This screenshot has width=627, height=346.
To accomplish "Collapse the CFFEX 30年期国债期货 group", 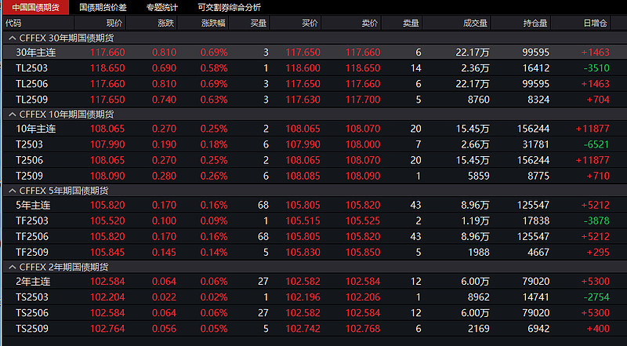I will 13,38.
